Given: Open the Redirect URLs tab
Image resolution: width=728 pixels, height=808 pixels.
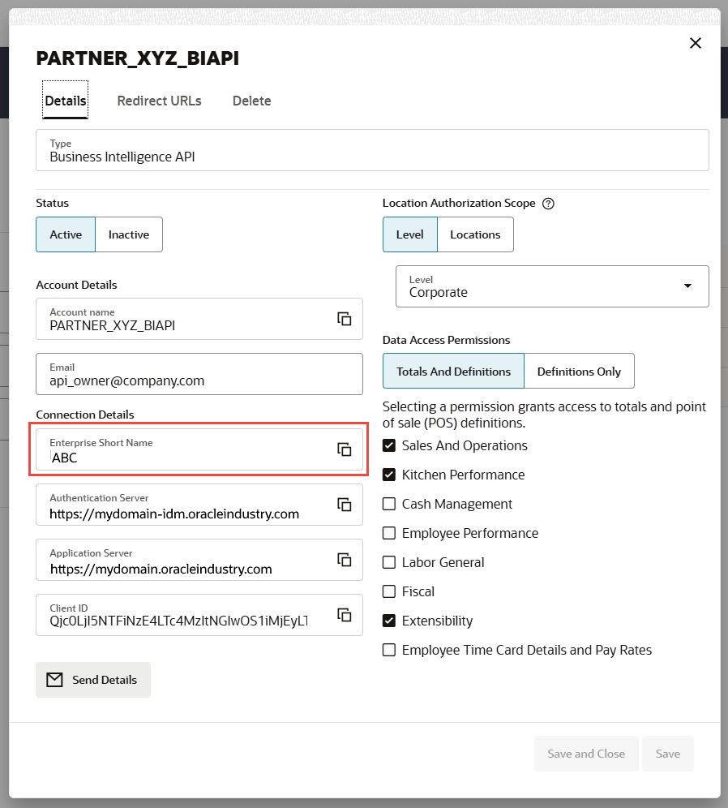Looking at the screenshot, I should (159, 101).
